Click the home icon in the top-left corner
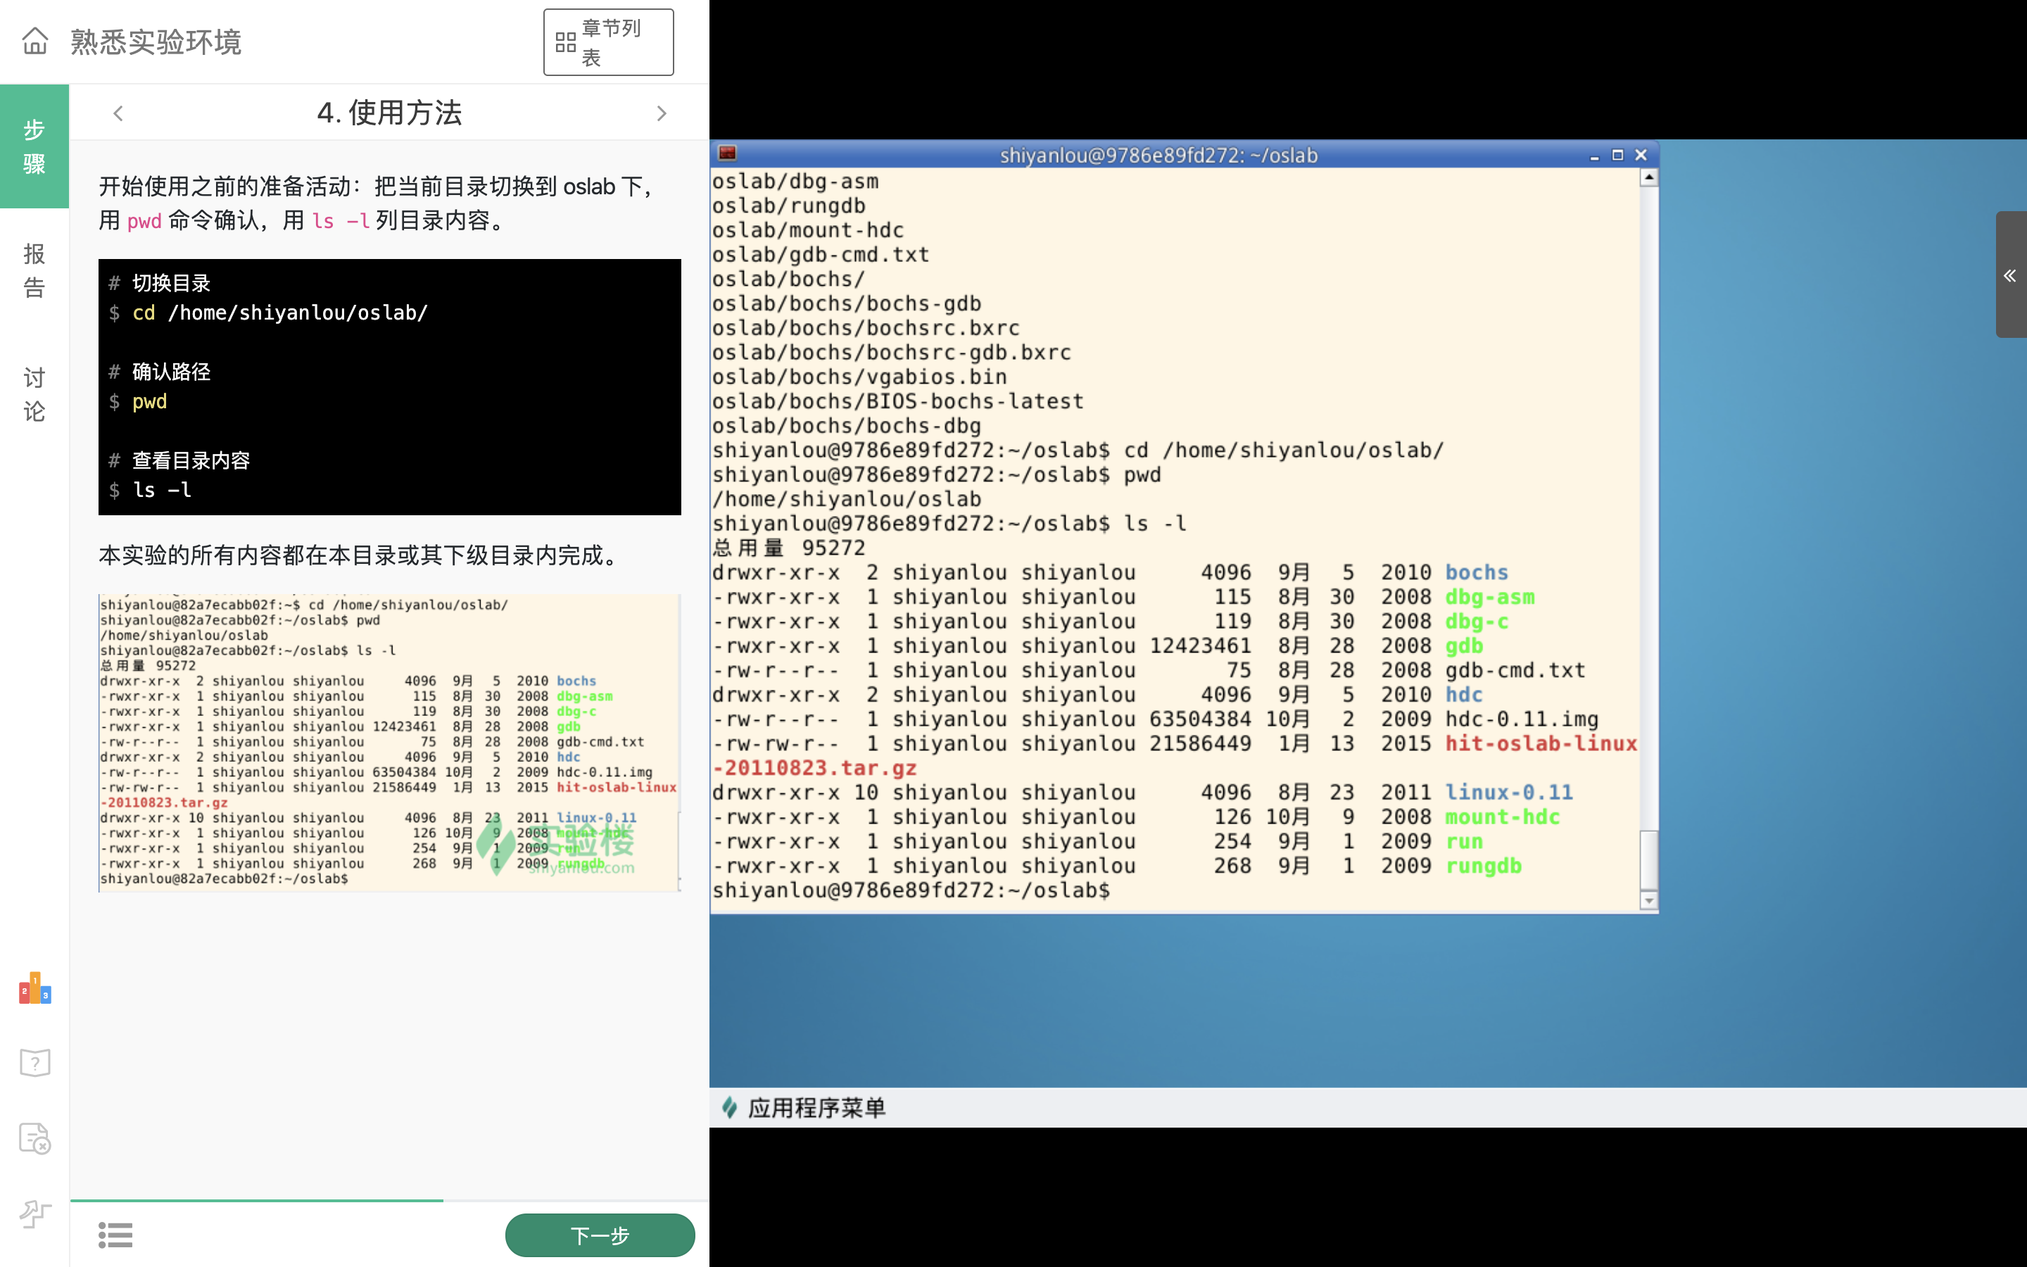The image size is (2027, 1267). click(x=34, y=41)
